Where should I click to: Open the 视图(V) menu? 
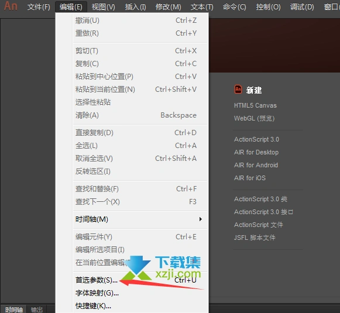coord(103,7)
